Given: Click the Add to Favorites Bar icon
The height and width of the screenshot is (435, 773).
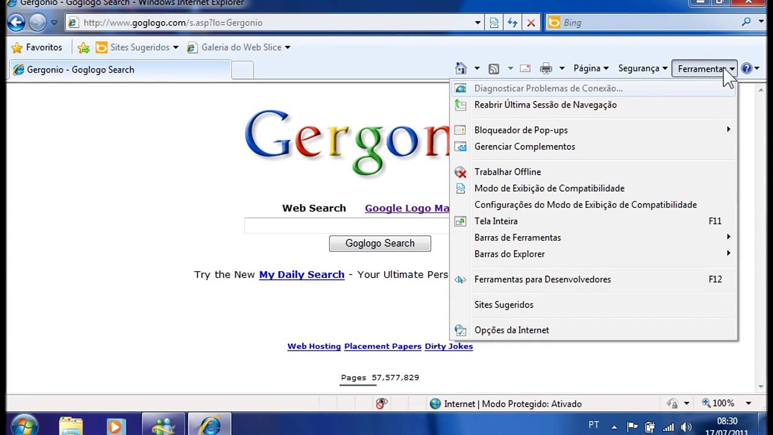Looking at the screenshot, I should point(83,48).
